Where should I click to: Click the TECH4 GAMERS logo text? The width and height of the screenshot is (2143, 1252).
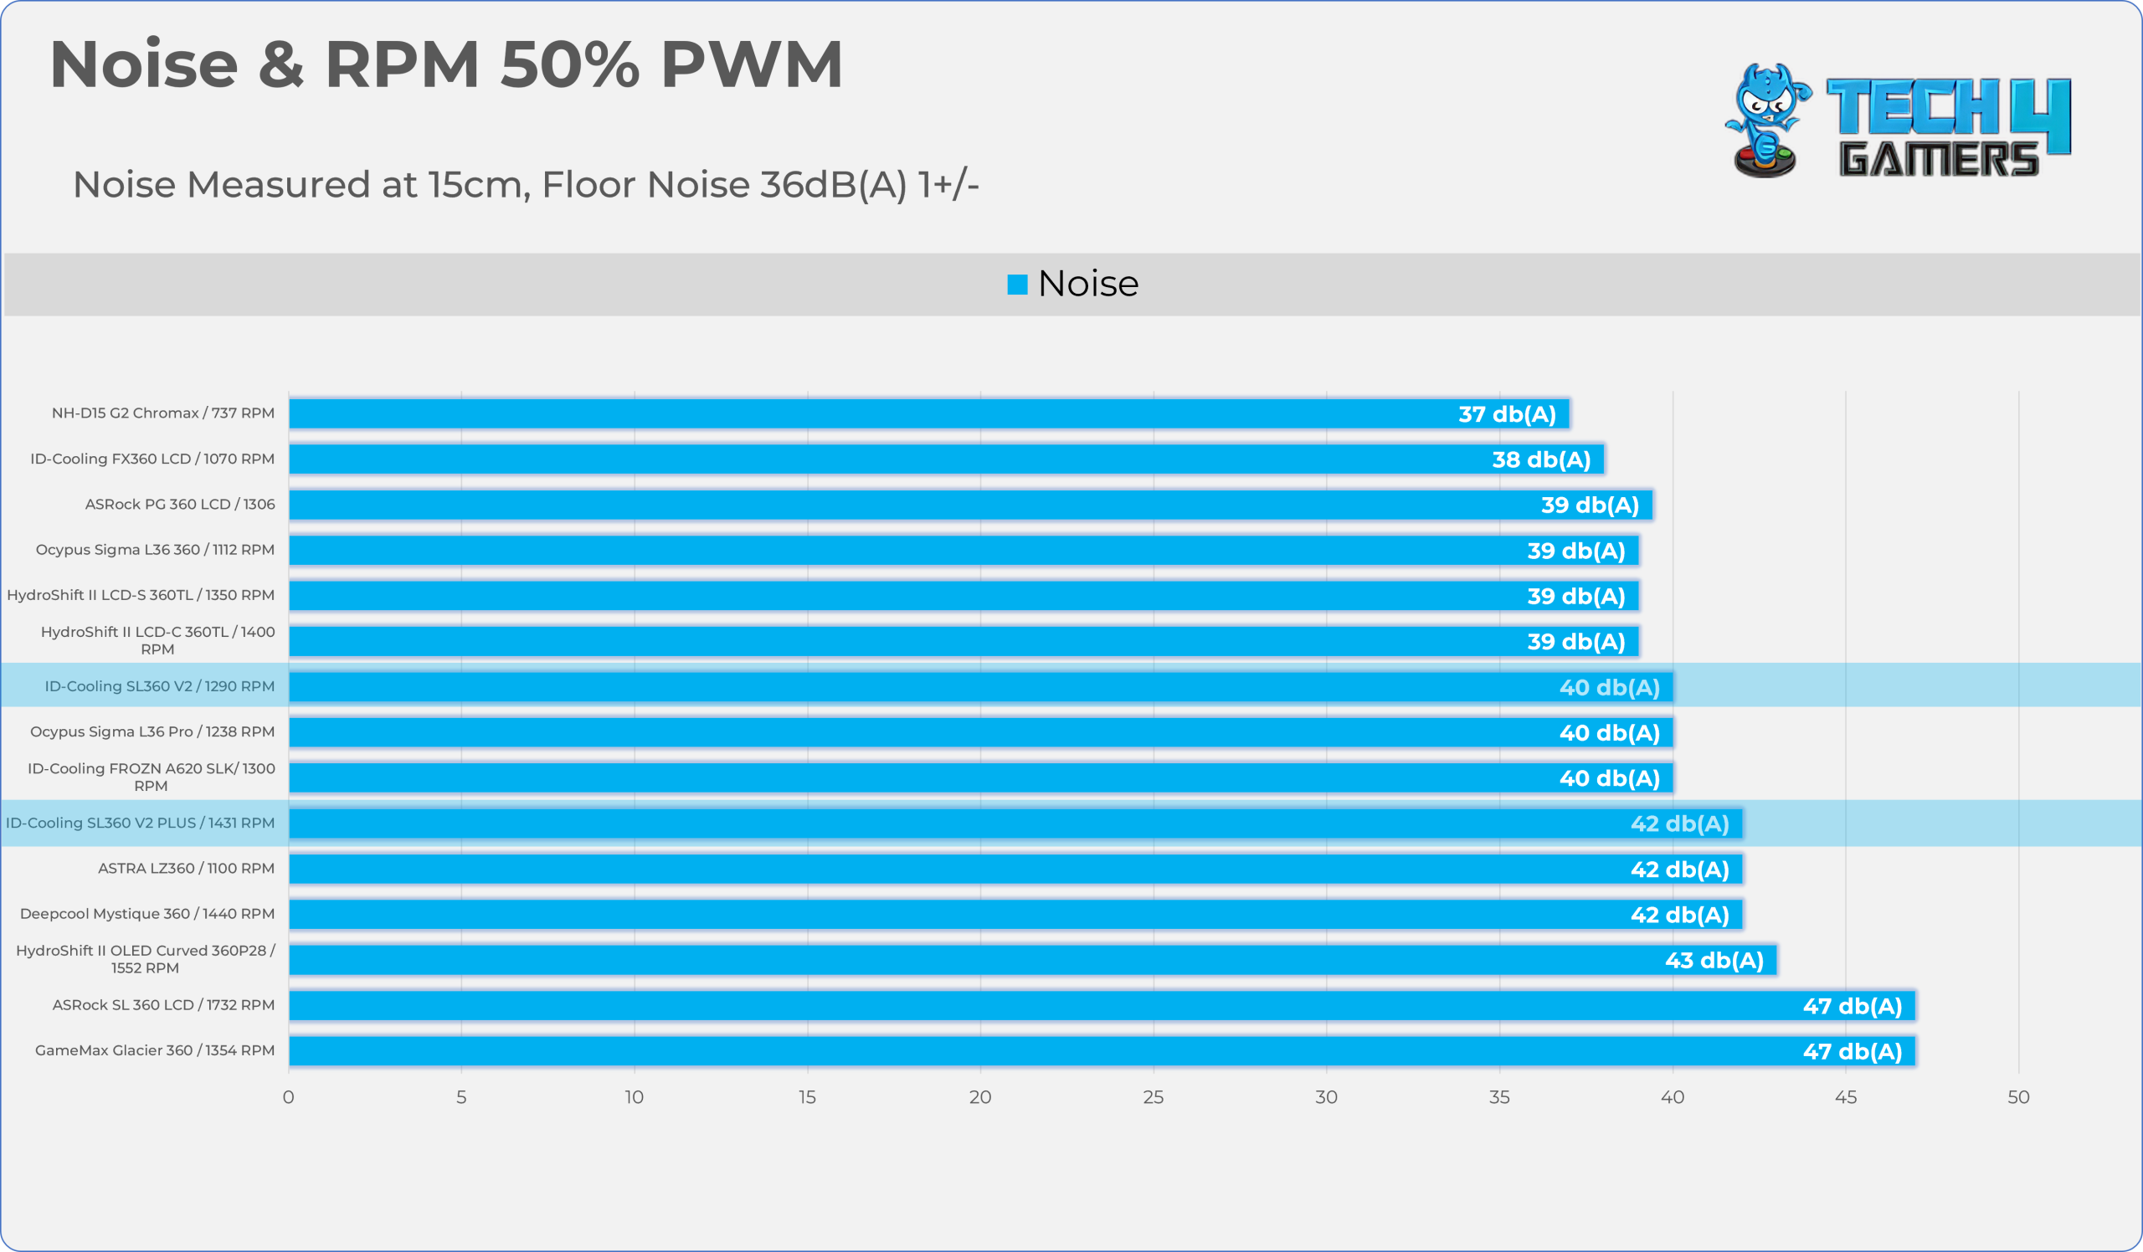point(1949,127)
